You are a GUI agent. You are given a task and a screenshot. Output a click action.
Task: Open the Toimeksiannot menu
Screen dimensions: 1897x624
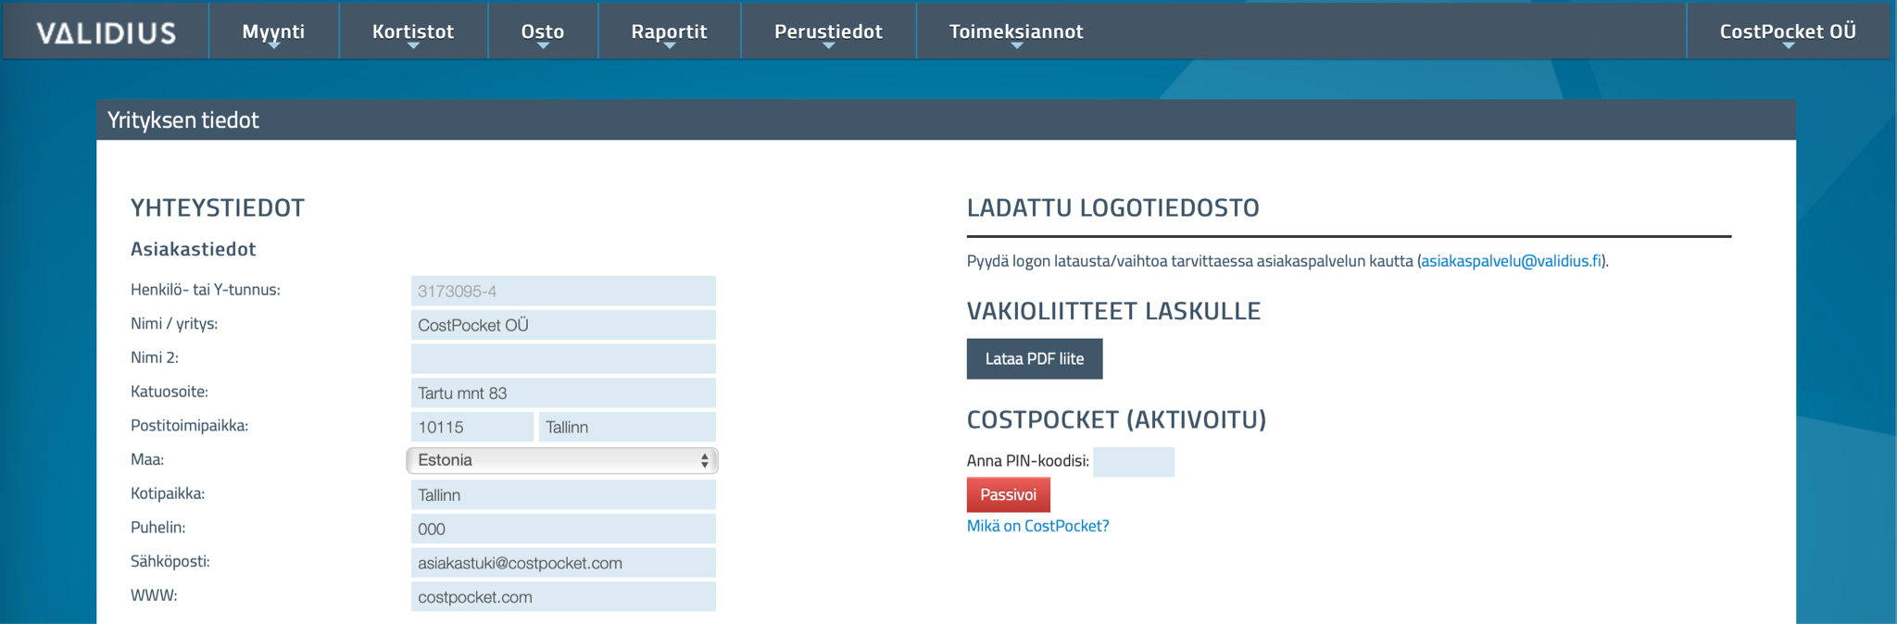pyautogui.click(x=1016, y=31)
